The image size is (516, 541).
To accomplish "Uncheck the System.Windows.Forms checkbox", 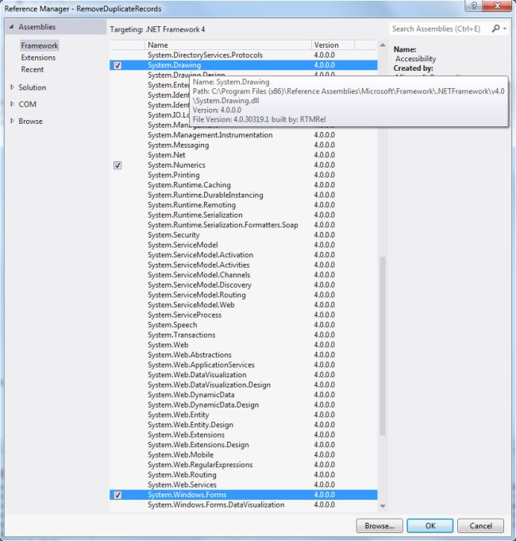I will coord(117,495).
